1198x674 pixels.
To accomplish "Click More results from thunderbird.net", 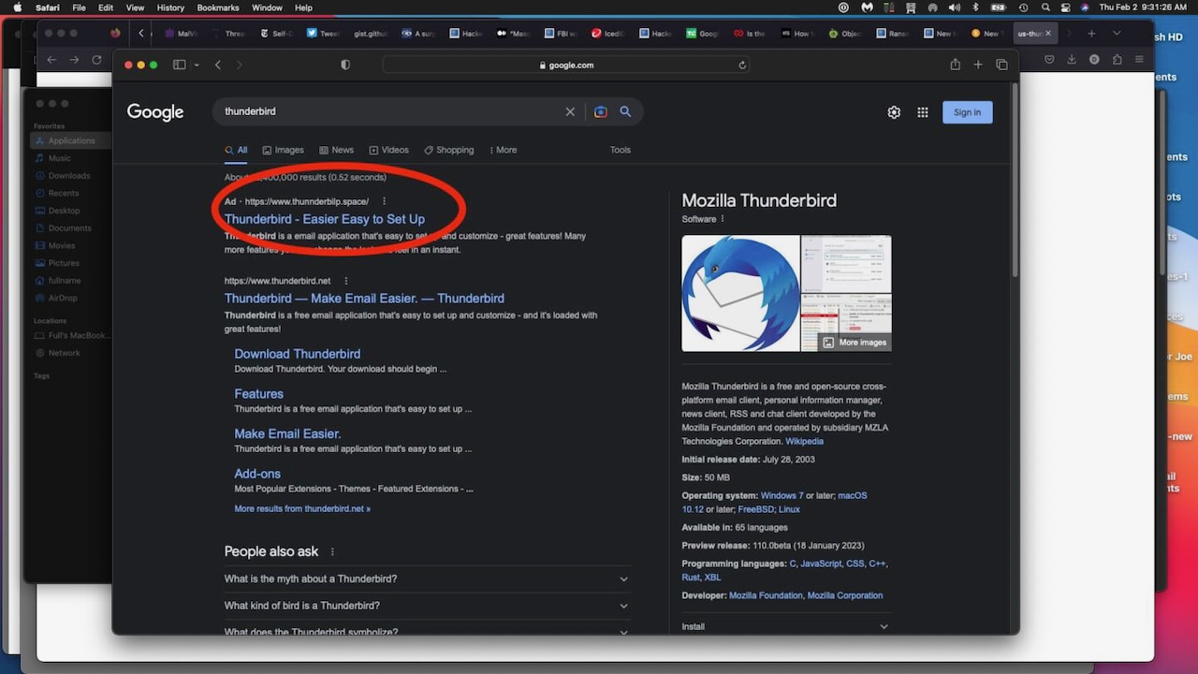I will tap(302, 508).
